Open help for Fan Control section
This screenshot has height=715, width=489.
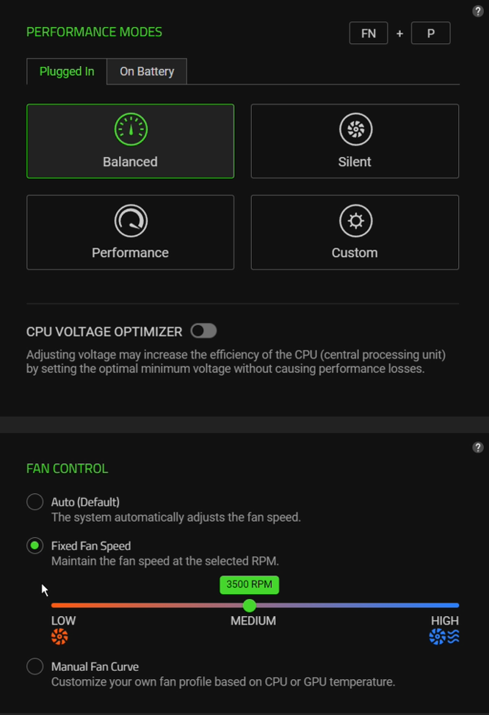point(478,448)
